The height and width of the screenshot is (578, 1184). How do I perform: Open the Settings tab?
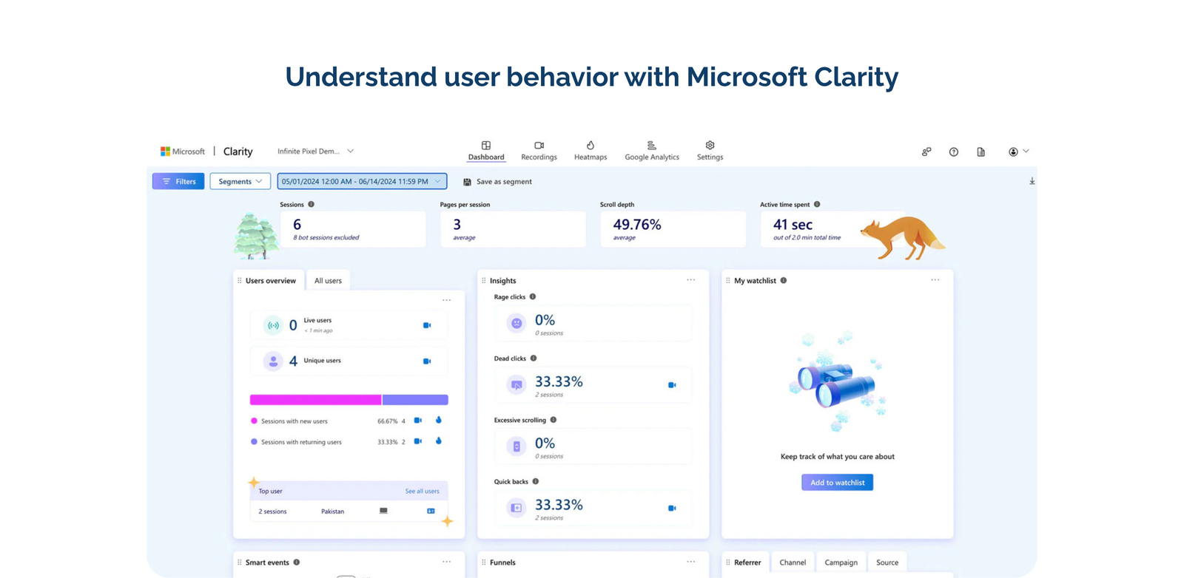(x=710, y=151)
